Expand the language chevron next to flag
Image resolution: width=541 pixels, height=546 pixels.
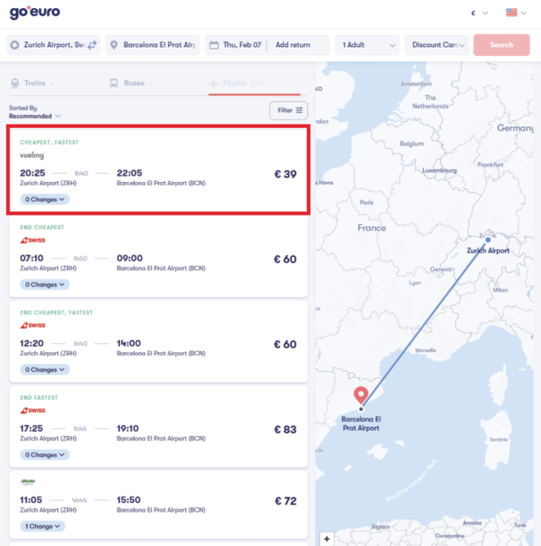[x=524, y=13]
